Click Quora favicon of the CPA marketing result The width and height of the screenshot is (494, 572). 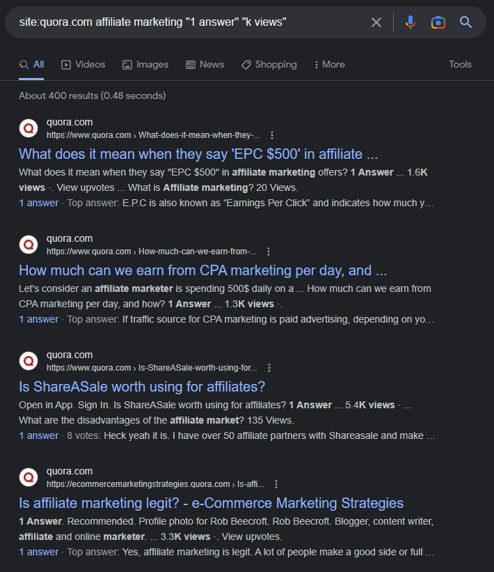click(x=29, y=245)
